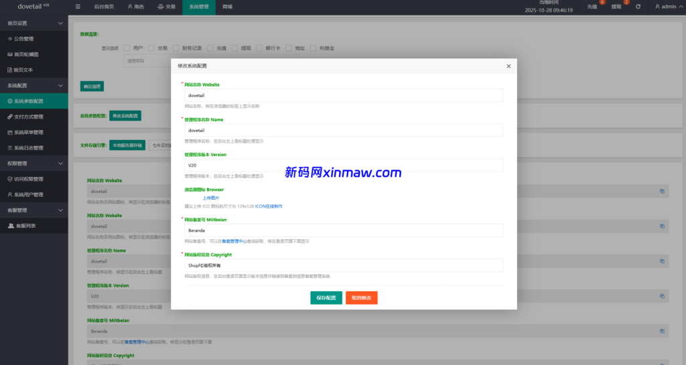686x365 pixels.
Task: Click the 取消修改 button
Action: (361, 297)
